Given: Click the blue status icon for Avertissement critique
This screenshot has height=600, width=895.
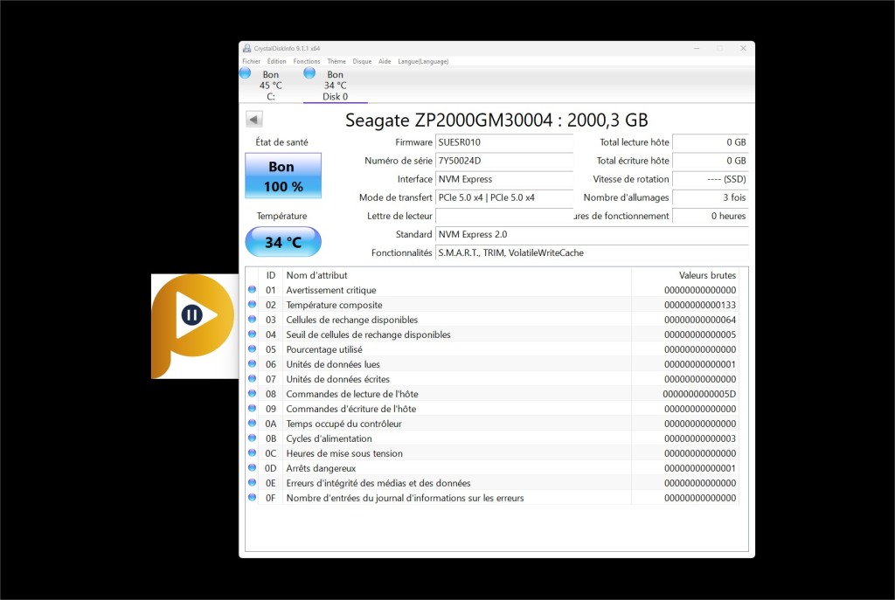Looking at the screenshot, I should click(x=253, y=290).
